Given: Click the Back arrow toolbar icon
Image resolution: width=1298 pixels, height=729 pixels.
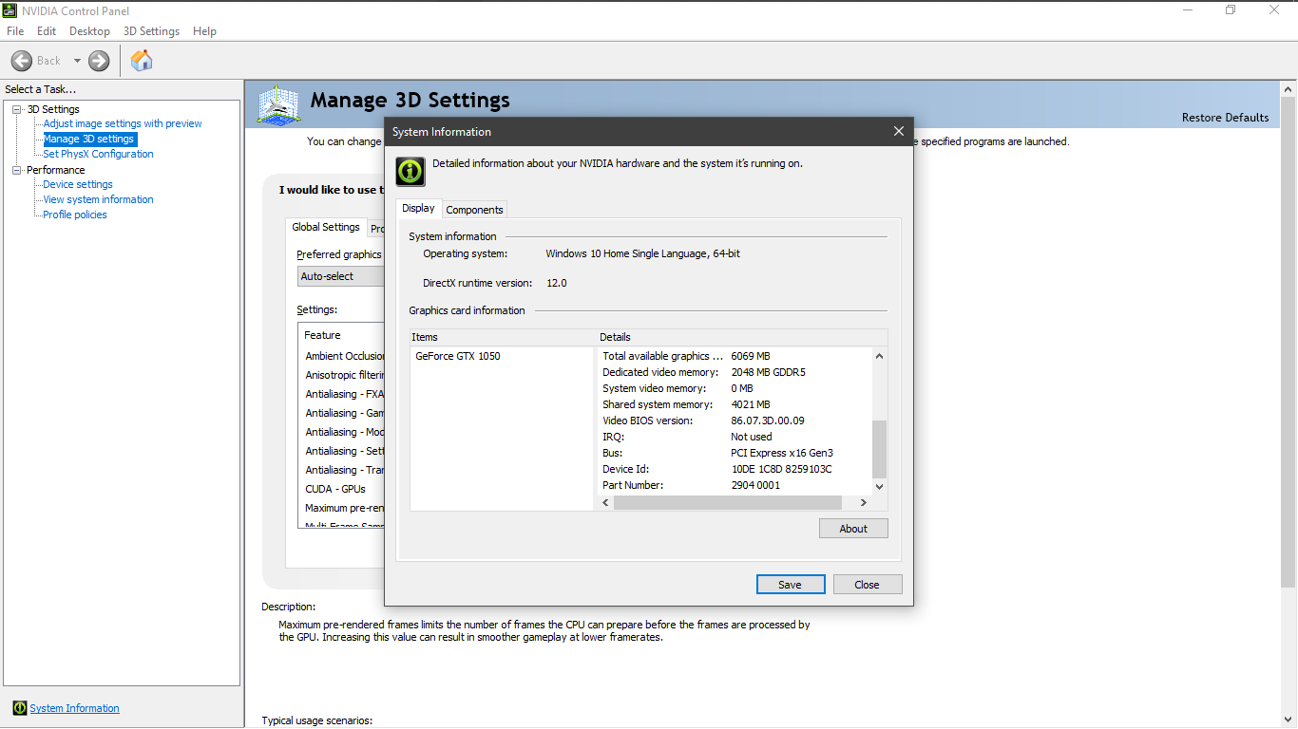Looking at the screenshot, I should pyautogui.click(x=22, y=61).
